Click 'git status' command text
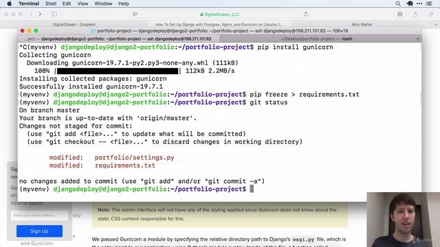Screen dimensions: 440x247 [x=269, y=102]
